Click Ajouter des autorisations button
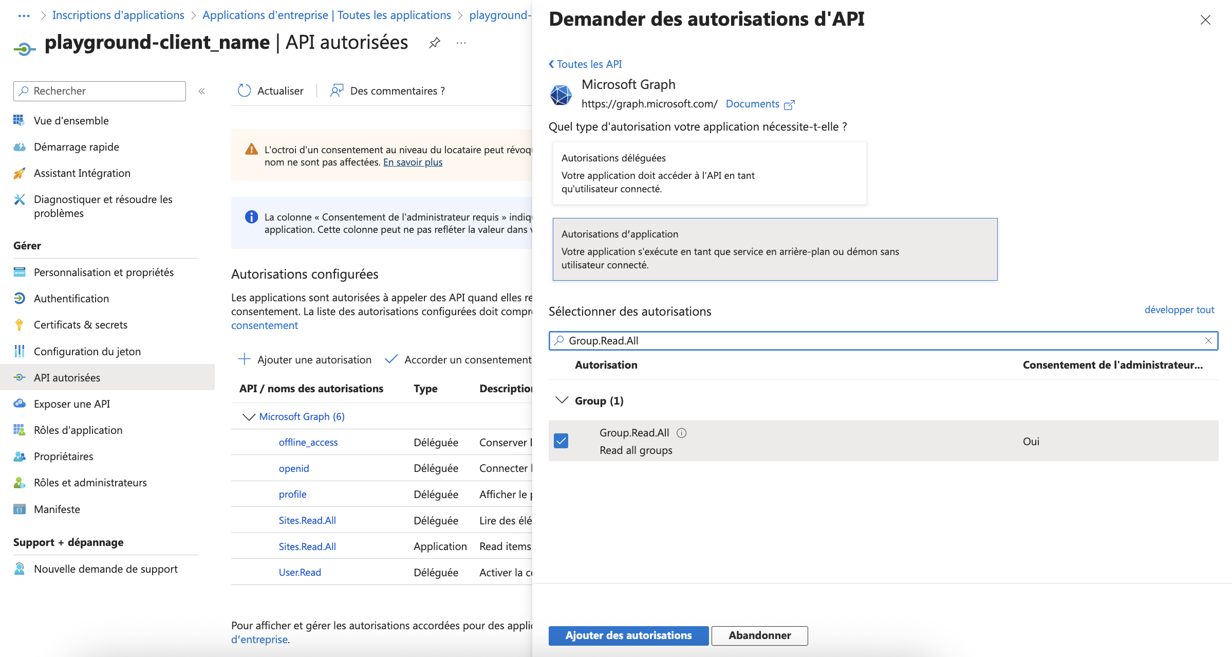The width and height of the screenshot is (1232, 657). pyautogui.click(x=628, y=635)
